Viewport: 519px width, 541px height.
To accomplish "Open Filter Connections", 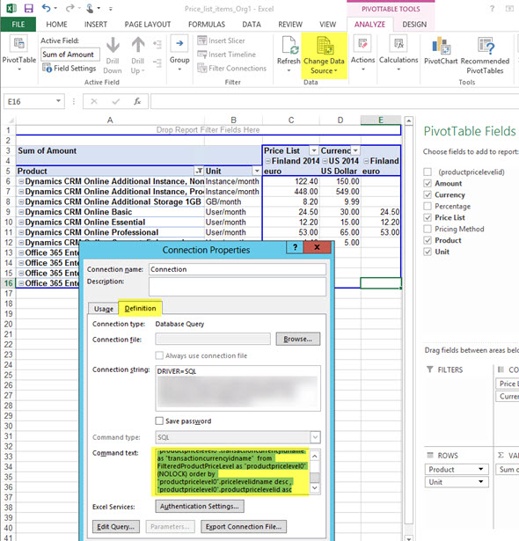I will point(231,69).
